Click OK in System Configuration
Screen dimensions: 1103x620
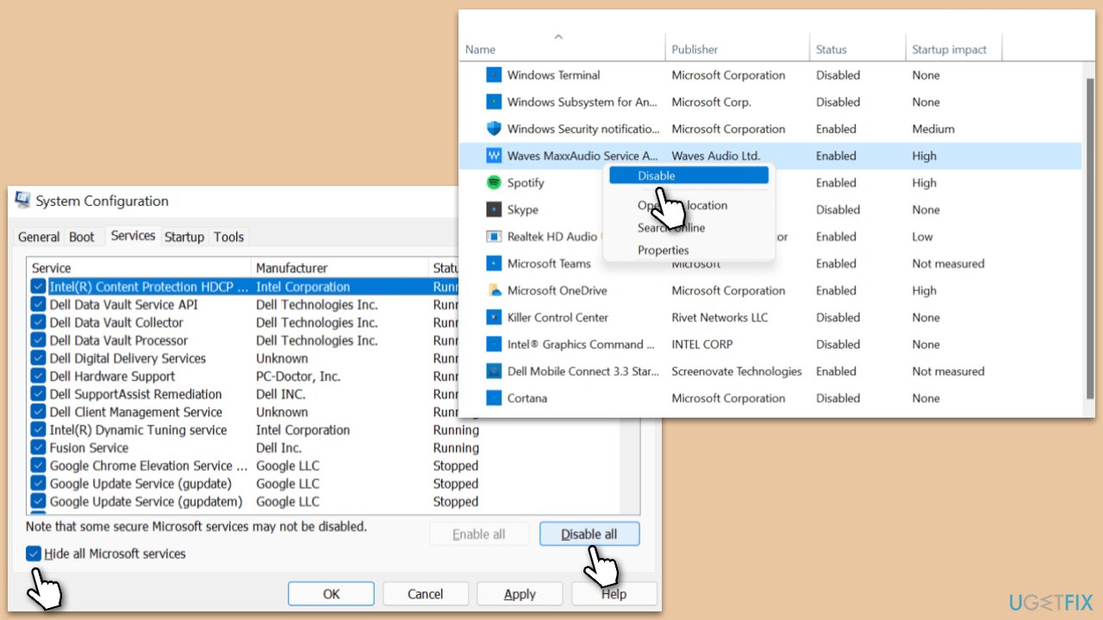(x=331, y=594)
